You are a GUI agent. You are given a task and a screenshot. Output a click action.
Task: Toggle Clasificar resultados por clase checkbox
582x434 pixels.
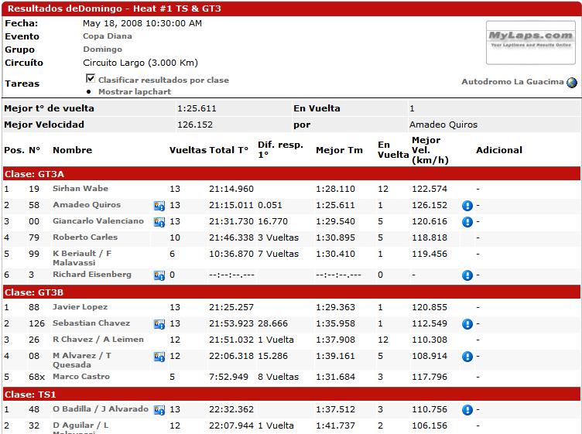(91, 79)
